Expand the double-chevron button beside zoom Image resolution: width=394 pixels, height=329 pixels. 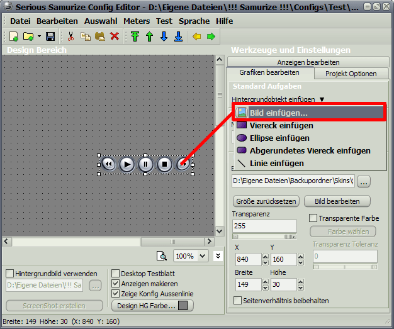218,256
